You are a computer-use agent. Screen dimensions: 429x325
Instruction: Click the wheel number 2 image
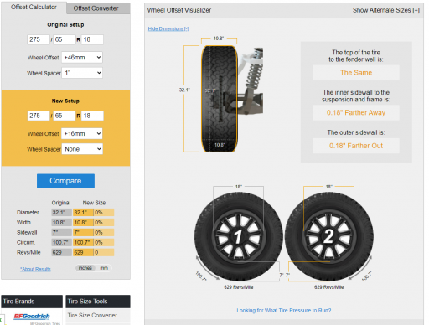pos(329,236)
